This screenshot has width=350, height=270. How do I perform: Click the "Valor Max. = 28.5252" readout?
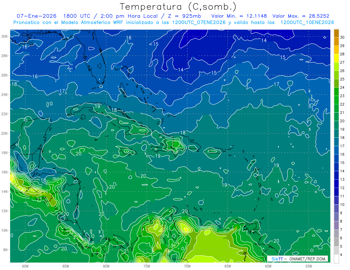[301, 16]
